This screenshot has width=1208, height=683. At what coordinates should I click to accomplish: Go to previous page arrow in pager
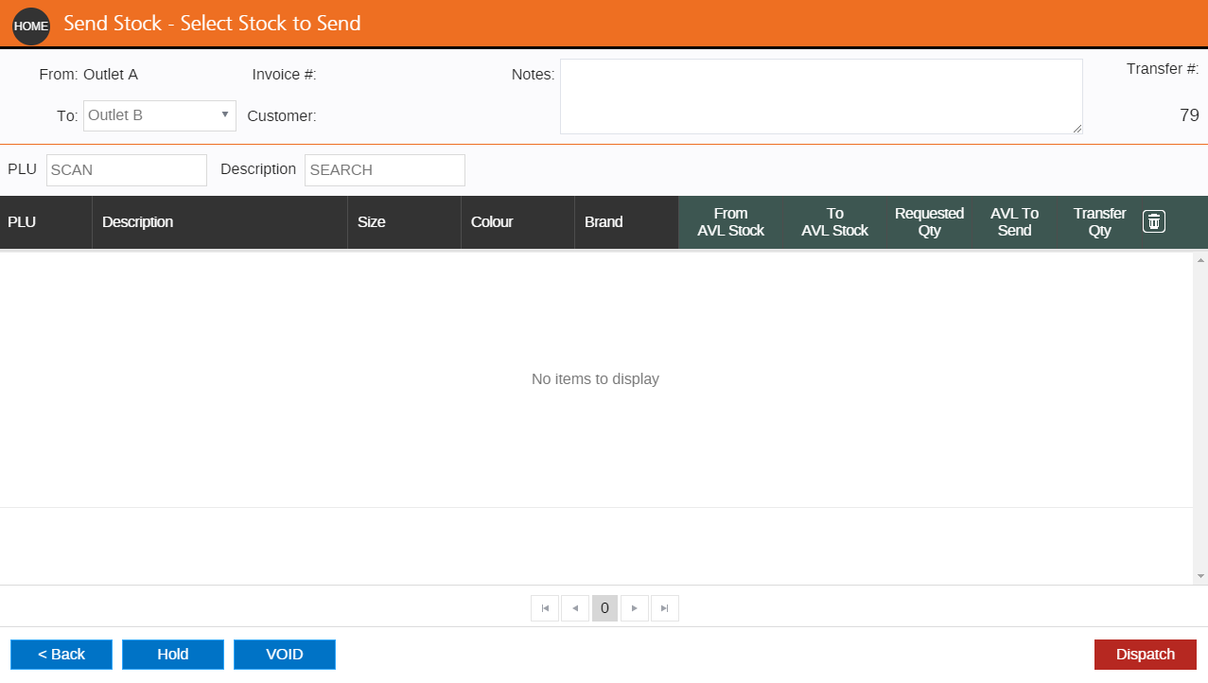(575, 608)
